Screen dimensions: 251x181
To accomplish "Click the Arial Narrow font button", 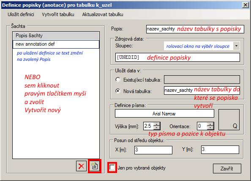I will click(x=164, y=114).
